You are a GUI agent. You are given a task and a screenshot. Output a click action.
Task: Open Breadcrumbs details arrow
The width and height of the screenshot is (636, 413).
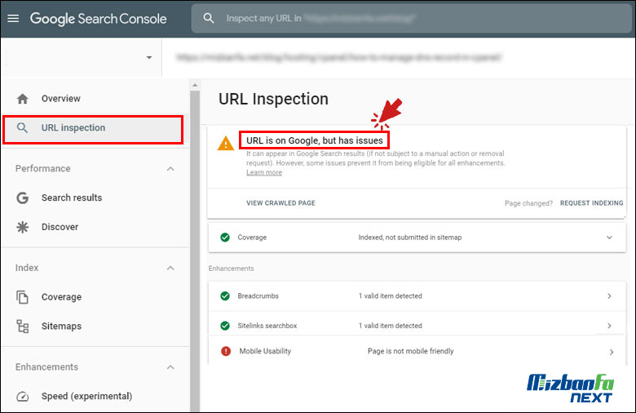click(609, 296)
